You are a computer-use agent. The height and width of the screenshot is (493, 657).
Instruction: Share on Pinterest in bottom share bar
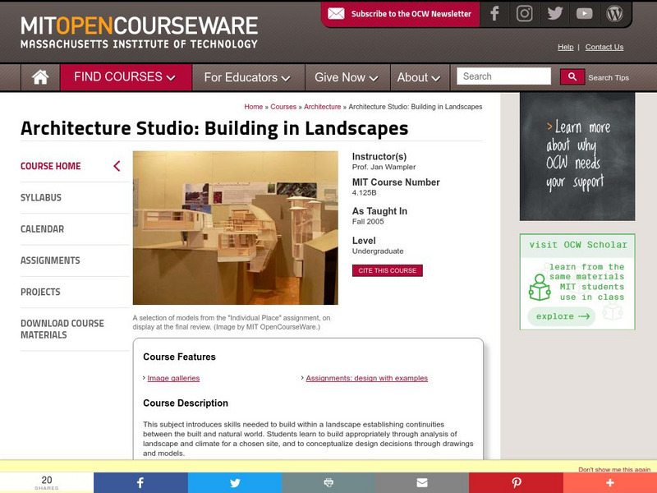tap(516, 482)
